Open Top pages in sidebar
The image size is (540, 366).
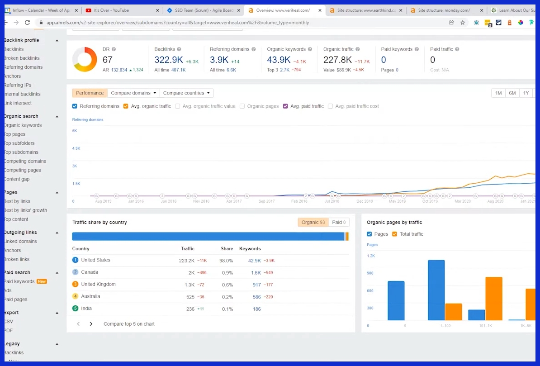15,134
